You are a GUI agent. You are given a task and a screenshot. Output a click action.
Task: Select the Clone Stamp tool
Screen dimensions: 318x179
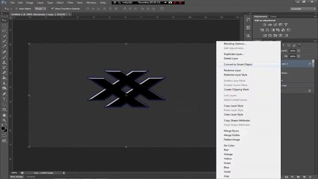pyautogui.click(x=4, y=62)
